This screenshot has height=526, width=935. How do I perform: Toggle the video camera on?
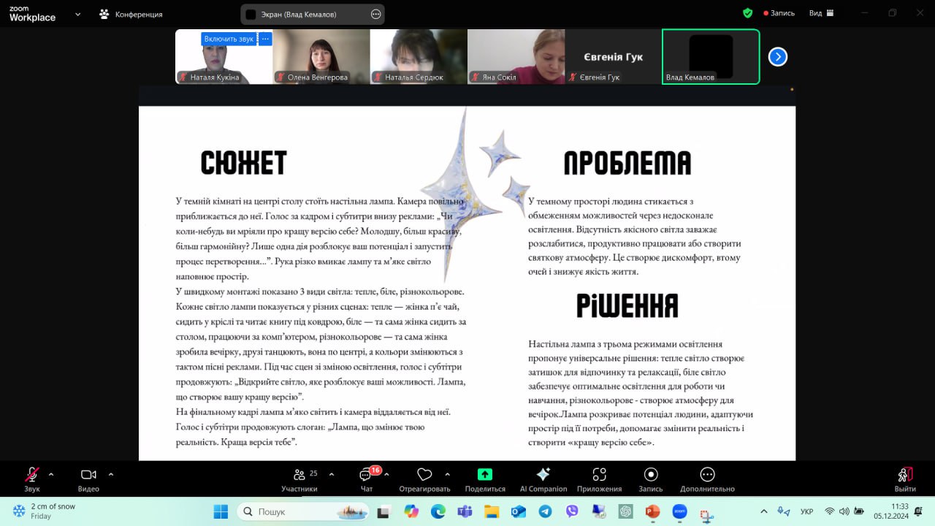(88, 476)
